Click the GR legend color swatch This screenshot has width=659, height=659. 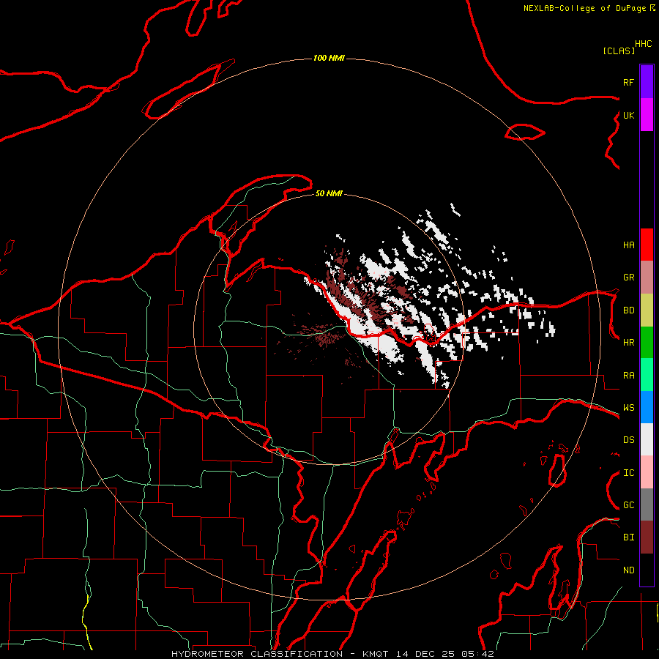click(647, 277)
